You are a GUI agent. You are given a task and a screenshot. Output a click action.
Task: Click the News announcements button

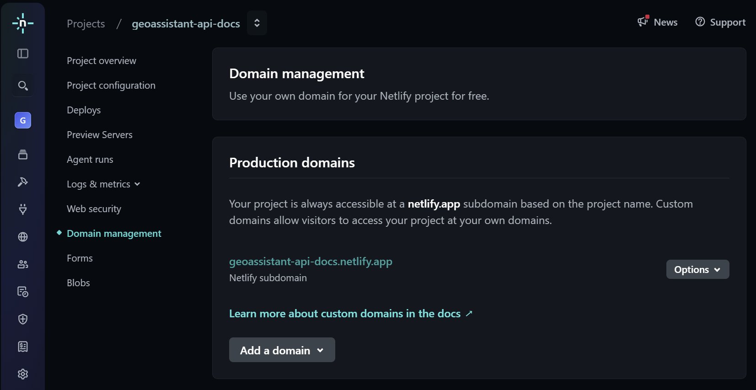[658, 22]
